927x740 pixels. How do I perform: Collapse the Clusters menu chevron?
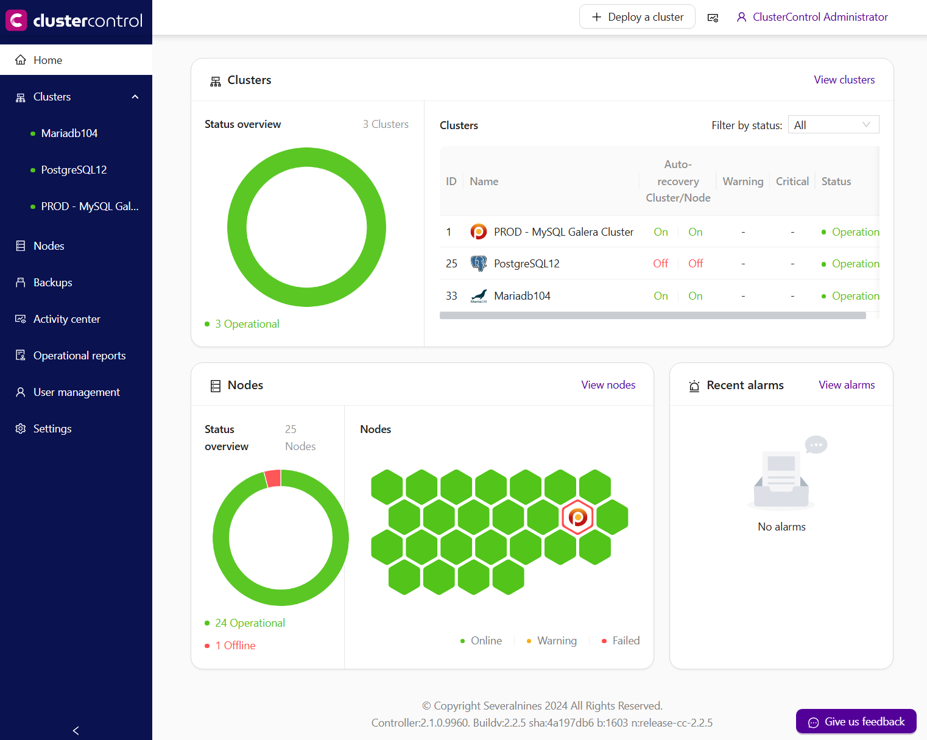point(135,97)
